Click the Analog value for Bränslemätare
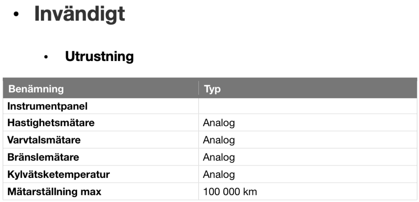This screenshot has width=419, height=202. 219,157
